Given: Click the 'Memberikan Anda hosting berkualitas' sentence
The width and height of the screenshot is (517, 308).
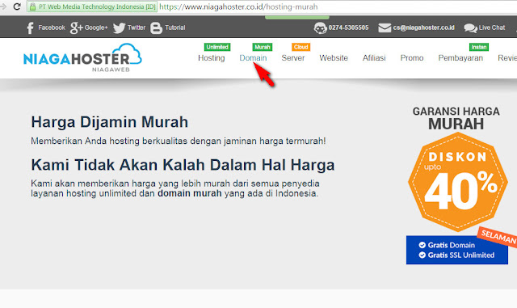Looking at the screenshot, I should (179, 141).
